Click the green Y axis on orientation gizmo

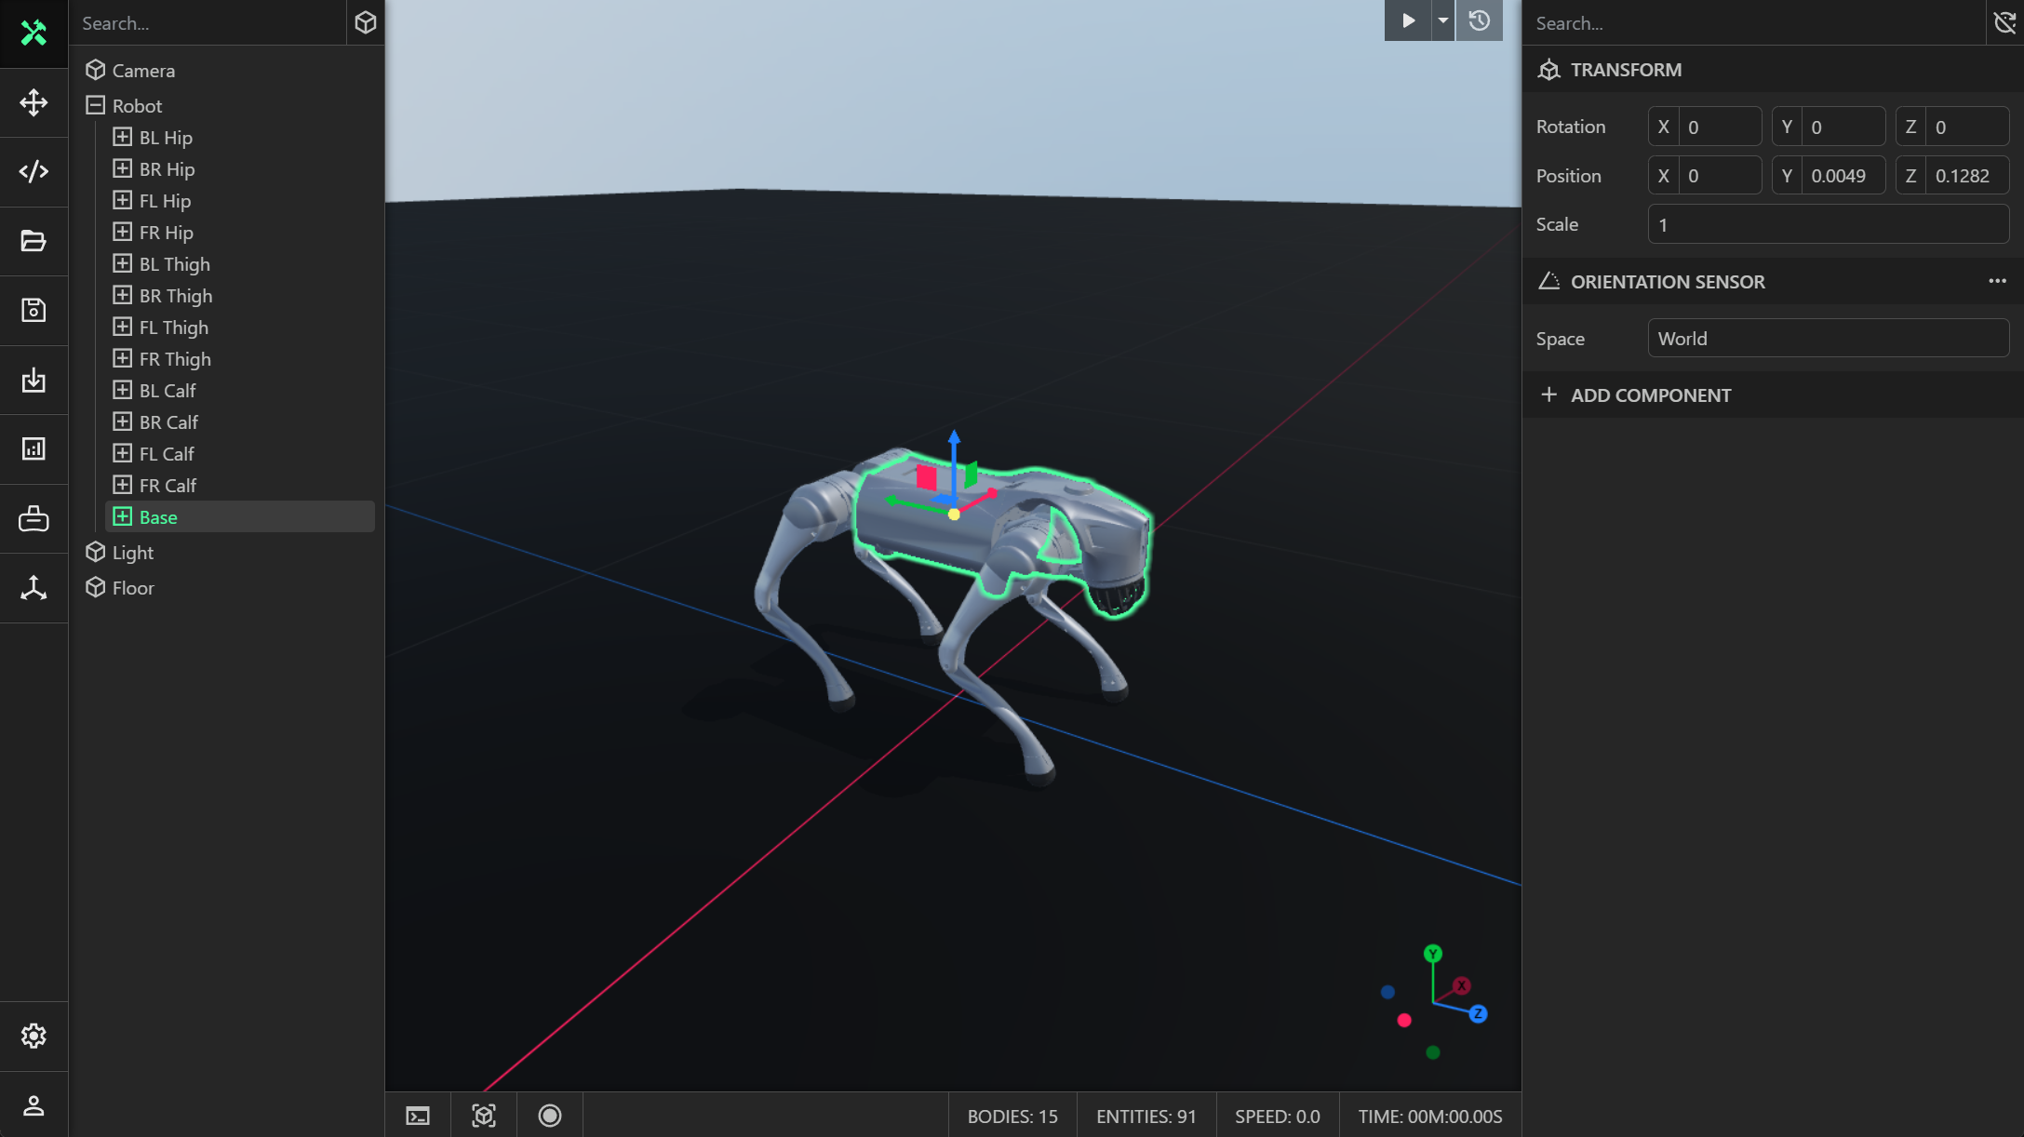[1433, 954]
